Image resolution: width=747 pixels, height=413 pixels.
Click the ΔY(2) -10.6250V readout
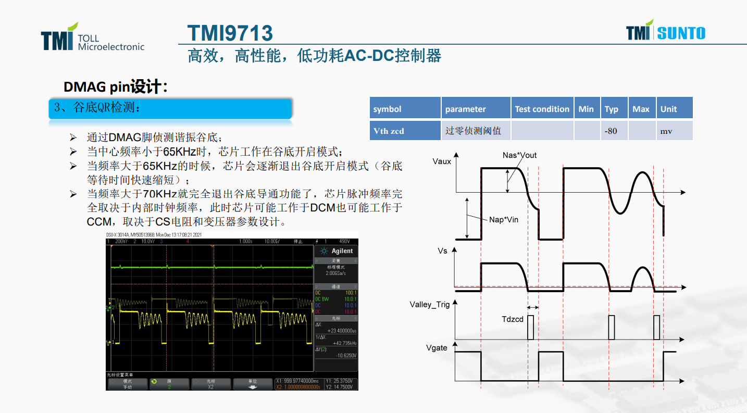point(336,352)
